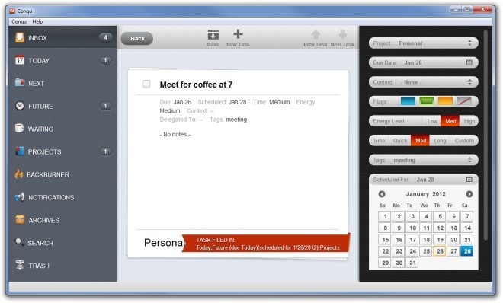Image resolution: width=503 pixels, height=303 pixels.
Task: Click the Future count badge 1
Action: click(105, 106)
